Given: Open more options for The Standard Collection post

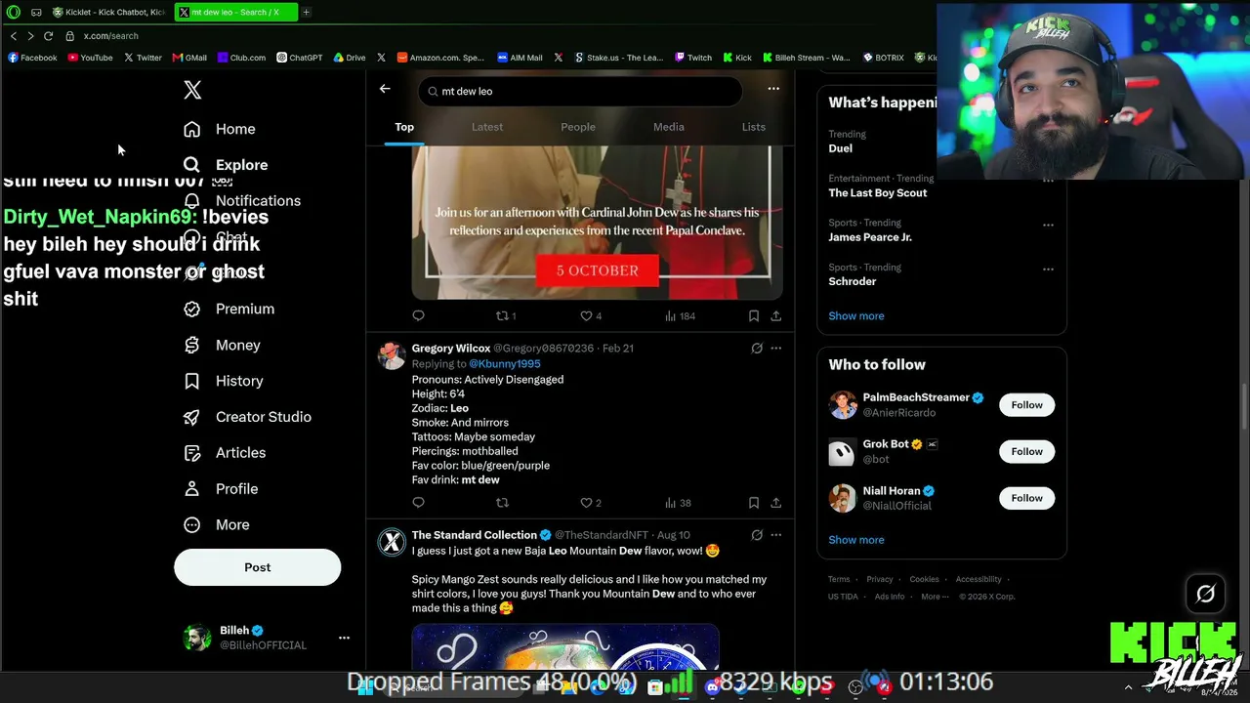Looking at the screenshot, I should [x=776, y=535].
